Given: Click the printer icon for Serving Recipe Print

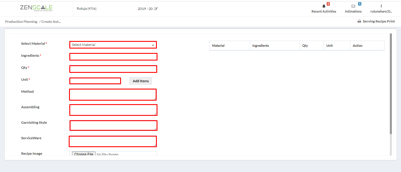Looking at the screenshot, I should (359, 21).
